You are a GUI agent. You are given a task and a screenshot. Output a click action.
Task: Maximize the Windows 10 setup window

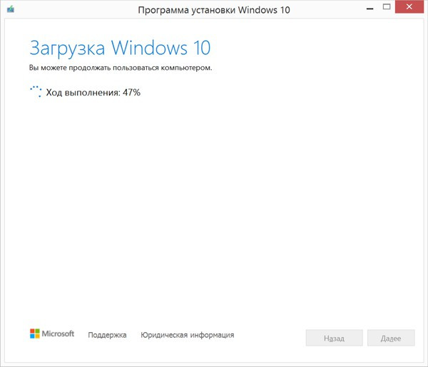387,7
